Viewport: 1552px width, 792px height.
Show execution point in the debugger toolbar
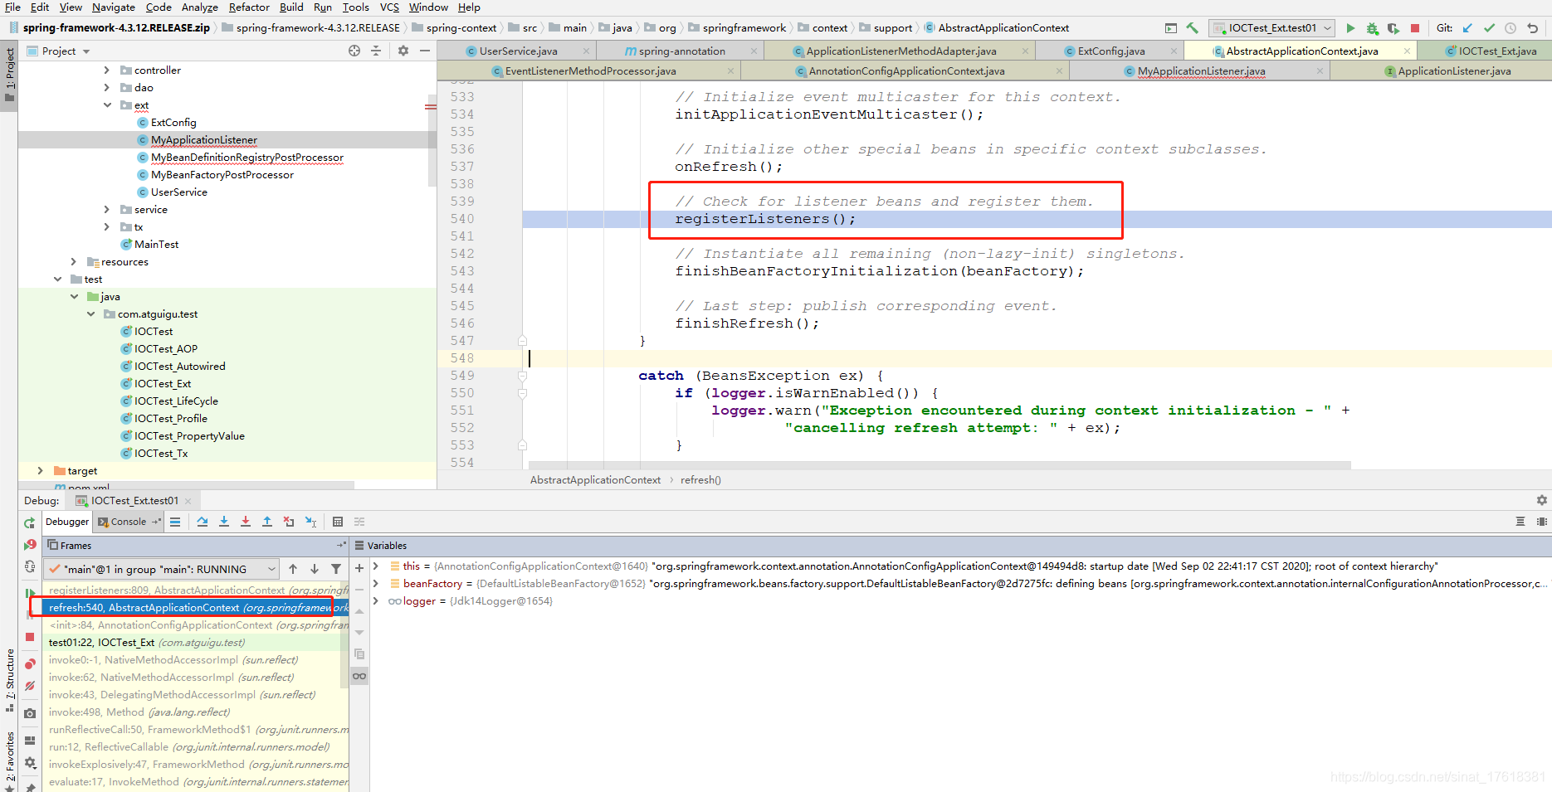(175, 522)
